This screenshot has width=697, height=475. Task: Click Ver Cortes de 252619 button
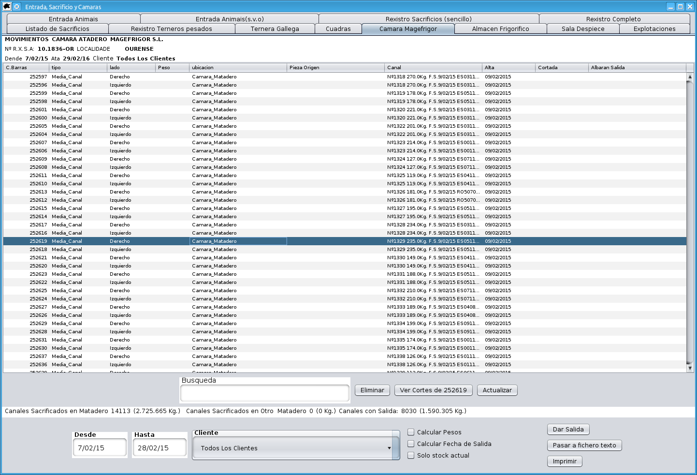[433, 390]
